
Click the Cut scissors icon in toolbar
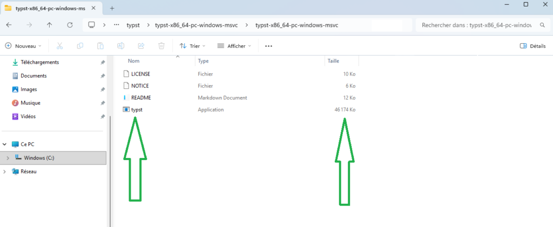pos(59,46)
